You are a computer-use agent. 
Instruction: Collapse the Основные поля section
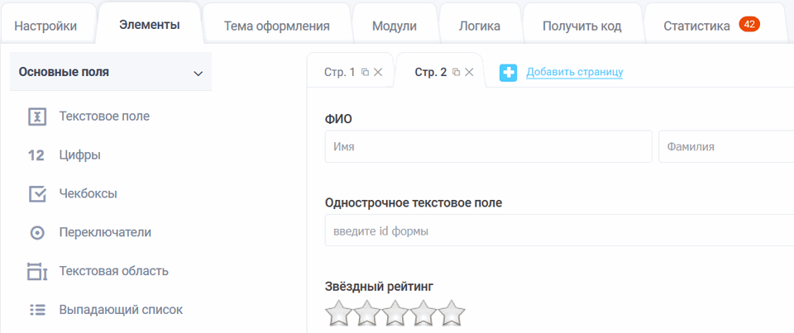tap(198, 73)
